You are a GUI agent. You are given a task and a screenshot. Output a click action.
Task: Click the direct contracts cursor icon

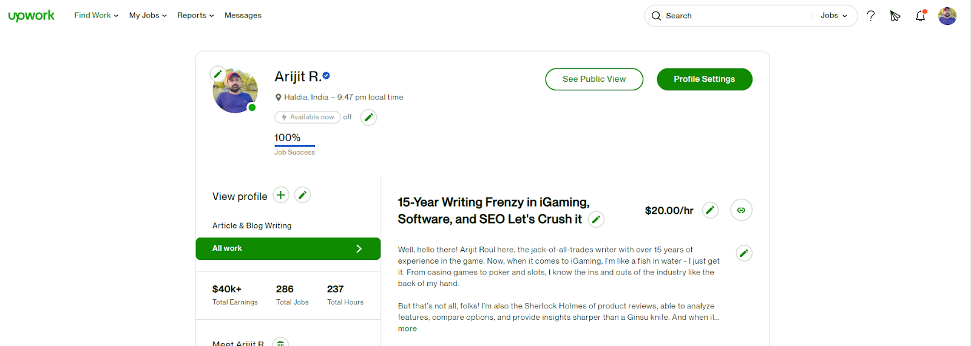(x=895, y=16)
